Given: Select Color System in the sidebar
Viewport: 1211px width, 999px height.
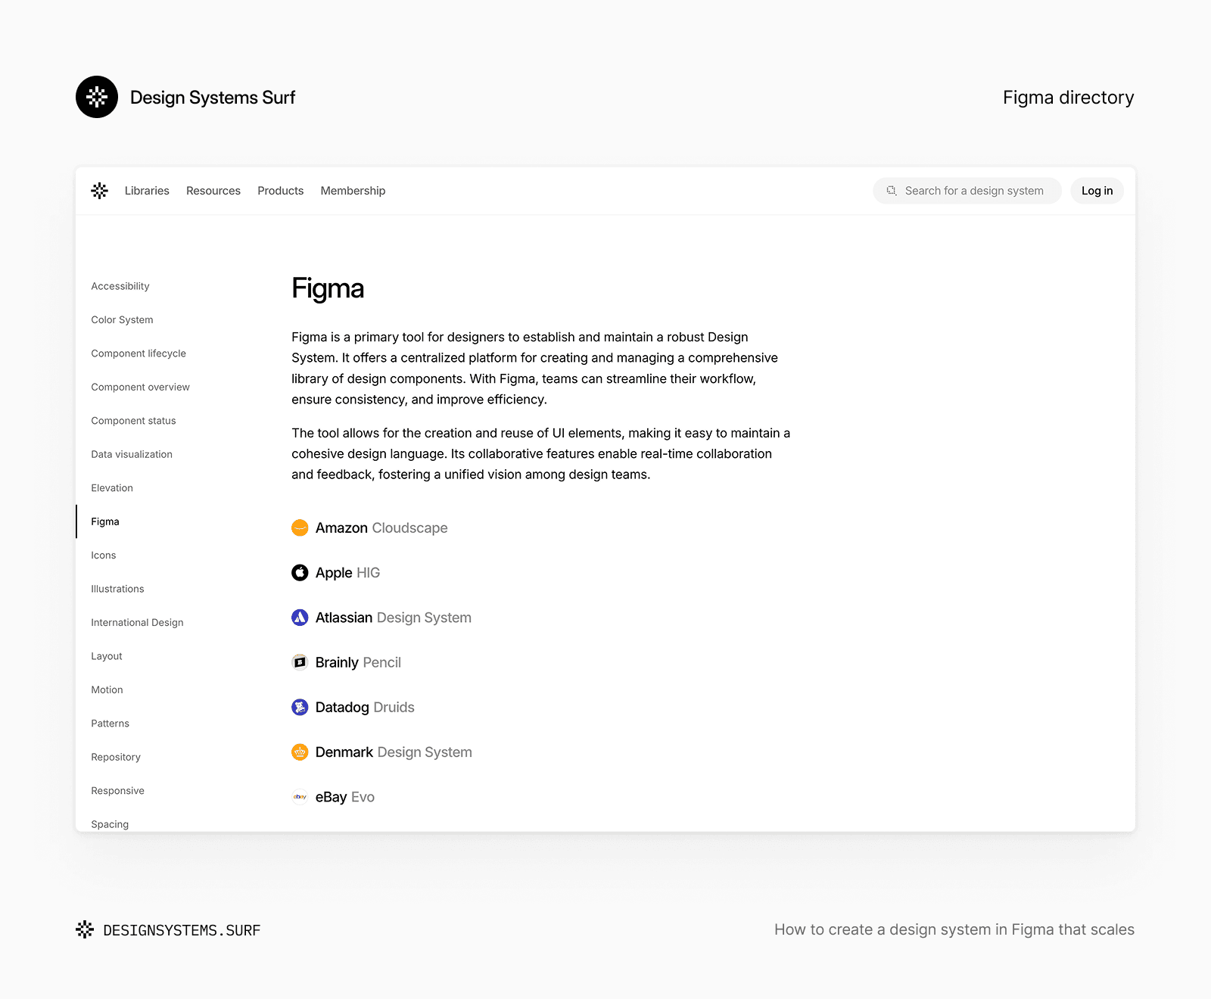Looking at the screenshot, I should (x=122, y=319).
